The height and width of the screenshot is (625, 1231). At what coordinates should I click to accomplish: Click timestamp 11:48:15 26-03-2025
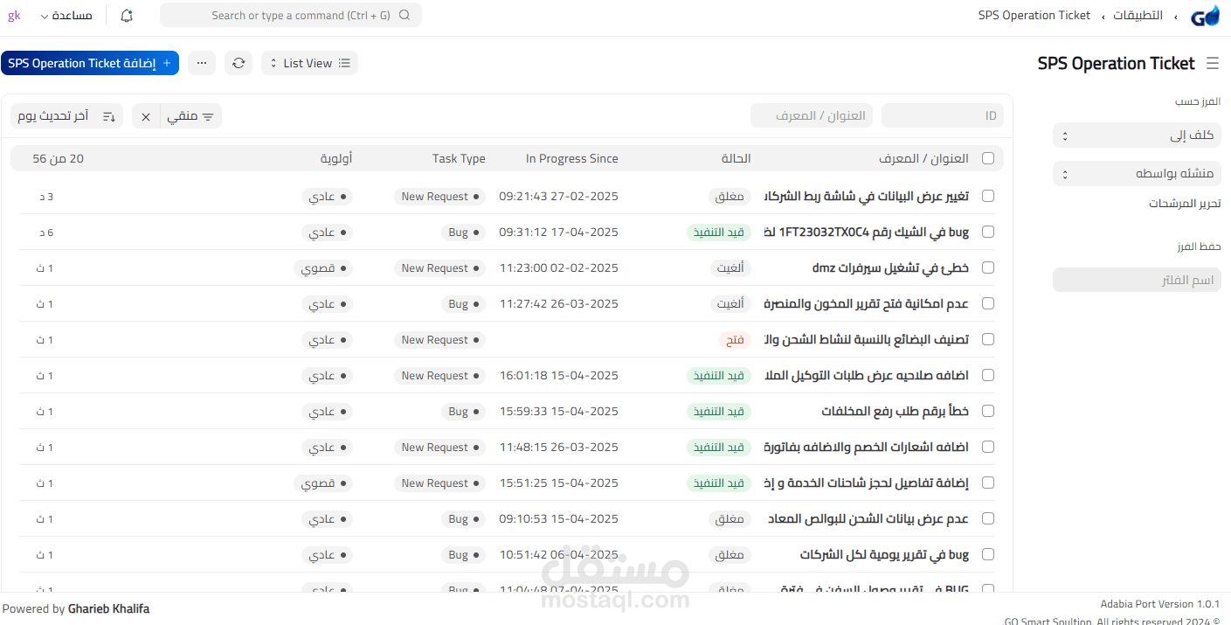(558, 447)
